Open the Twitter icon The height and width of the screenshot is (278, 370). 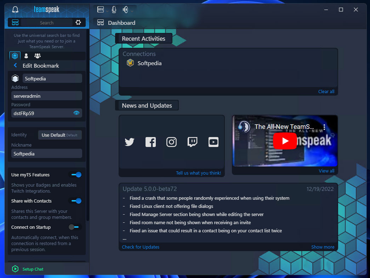click(129, 142)
